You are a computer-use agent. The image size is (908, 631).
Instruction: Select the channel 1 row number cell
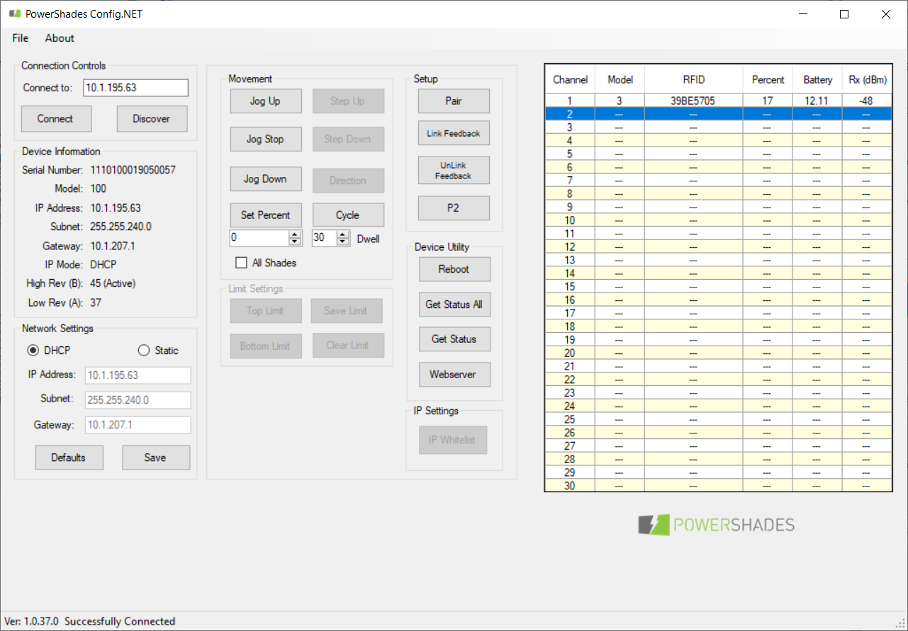pyautogui.click(x=571, y=101)
